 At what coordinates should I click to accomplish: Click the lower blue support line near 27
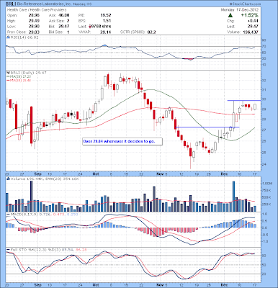point(207,127)
